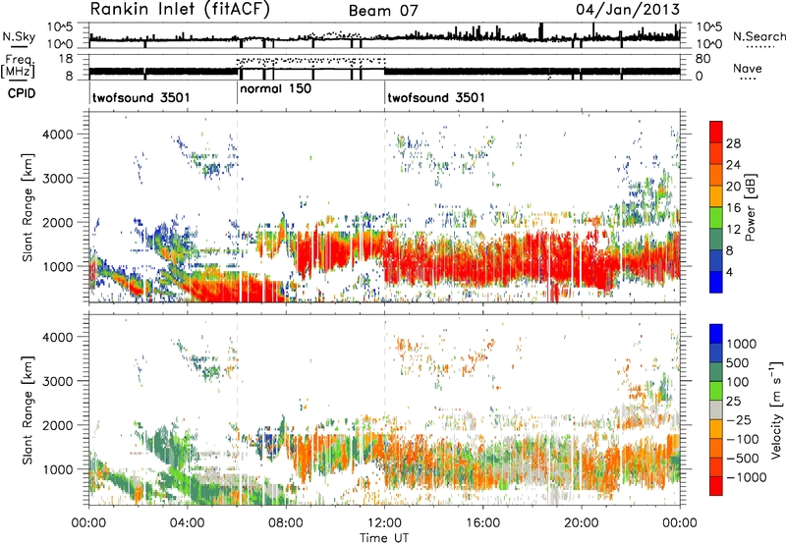Viewport: 786px width, 544px height.
Task: Click the "16:00" time tick label
Action: click(482, 523)
